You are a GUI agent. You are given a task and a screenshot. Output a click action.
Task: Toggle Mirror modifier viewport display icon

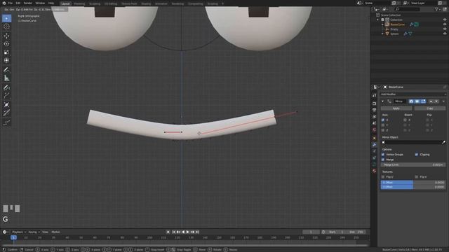417,101
